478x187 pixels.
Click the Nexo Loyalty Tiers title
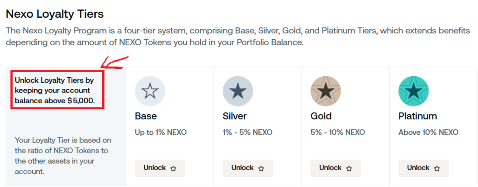coord(55,14)
